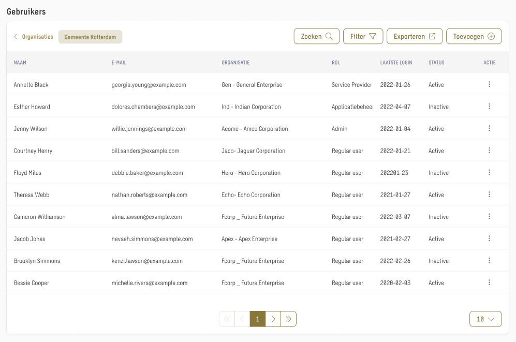Sort by E-MAIL column header
516x342 pixels.
coord(119,63)
